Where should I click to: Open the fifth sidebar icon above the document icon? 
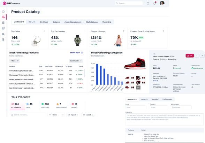3,34
